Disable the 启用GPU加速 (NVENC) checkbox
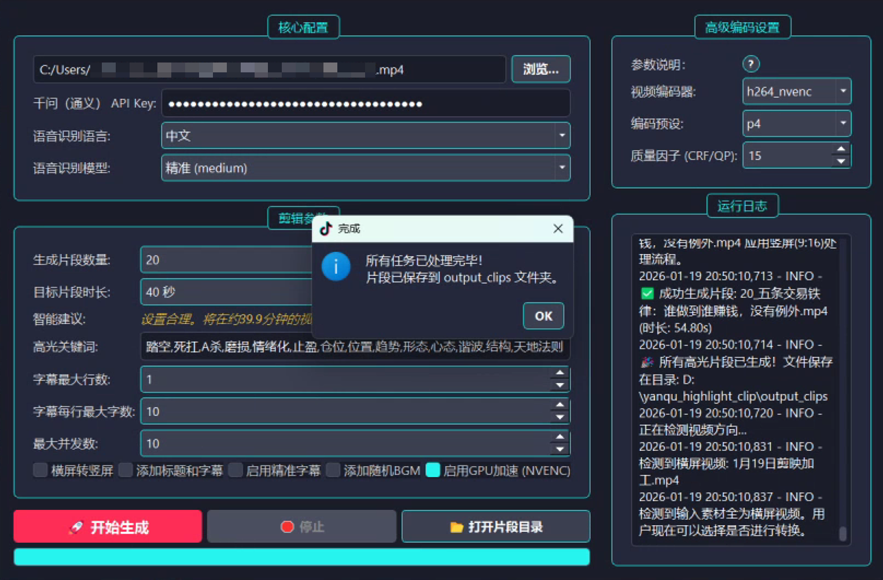This screenshot has height=580, width=883. point(433,470)
